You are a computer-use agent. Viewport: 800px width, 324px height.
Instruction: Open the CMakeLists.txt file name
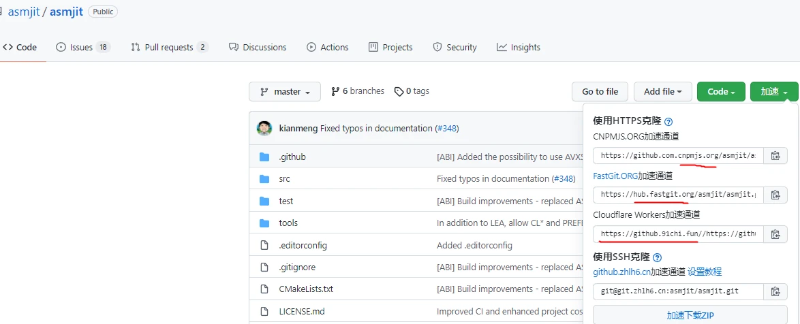coord(306,289)
